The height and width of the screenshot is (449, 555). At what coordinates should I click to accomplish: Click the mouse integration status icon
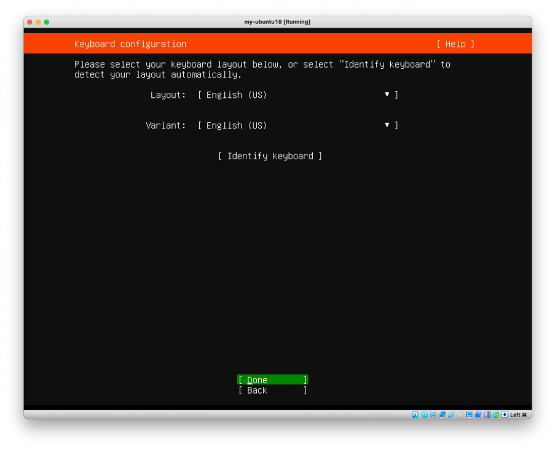click(x=496, y=415)
